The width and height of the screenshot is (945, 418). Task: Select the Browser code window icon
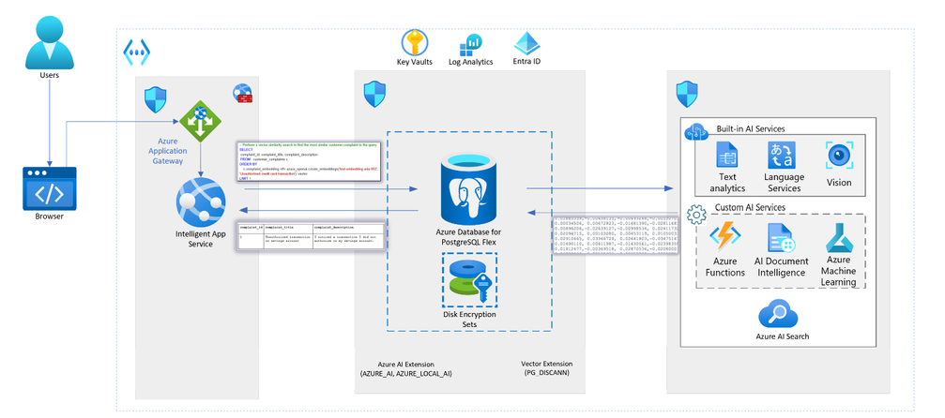[x=50, y=188]
